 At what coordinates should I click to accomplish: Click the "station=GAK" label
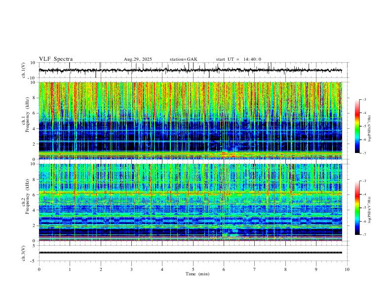pyautogui.click(x=184, y=59)
